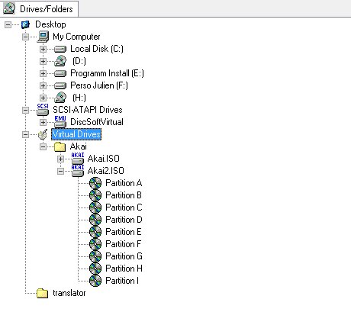Select the Drives/Folders tab

39,8
